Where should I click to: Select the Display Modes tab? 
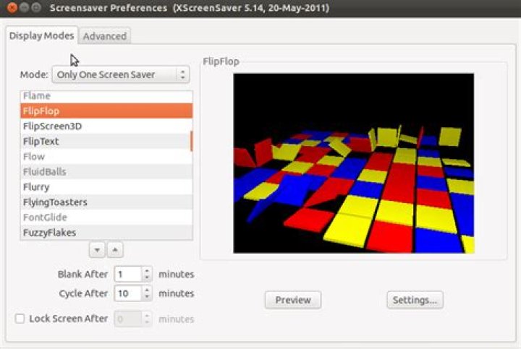(x=42, y=35)
